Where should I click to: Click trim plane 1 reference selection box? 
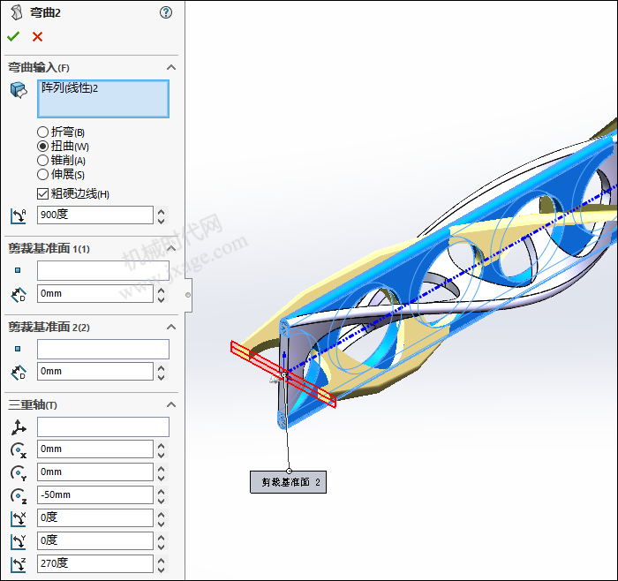[103, 271]
